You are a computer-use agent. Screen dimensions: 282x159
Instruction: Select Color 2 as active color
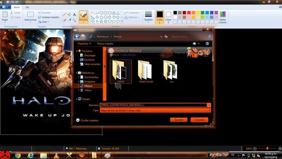tap(168, 17)
